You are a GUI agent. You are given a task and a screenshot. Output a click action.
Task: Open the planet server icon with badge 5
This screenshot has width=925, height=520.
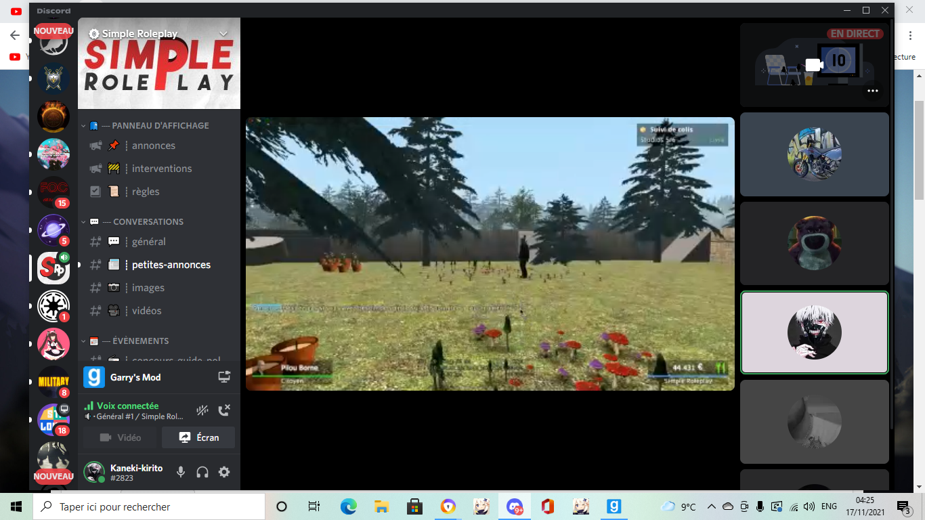pyautogui.click(x=53, y=230)
